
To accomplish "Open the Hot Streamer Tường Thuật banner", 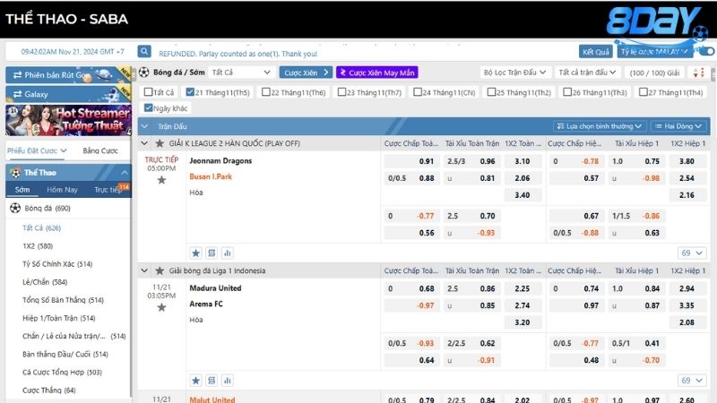I will 68,120.
